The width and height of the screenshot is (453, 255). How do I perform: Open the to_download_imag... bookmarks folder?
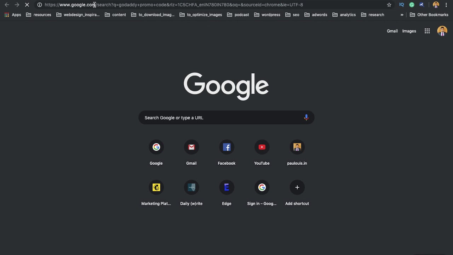click(153, 15)
